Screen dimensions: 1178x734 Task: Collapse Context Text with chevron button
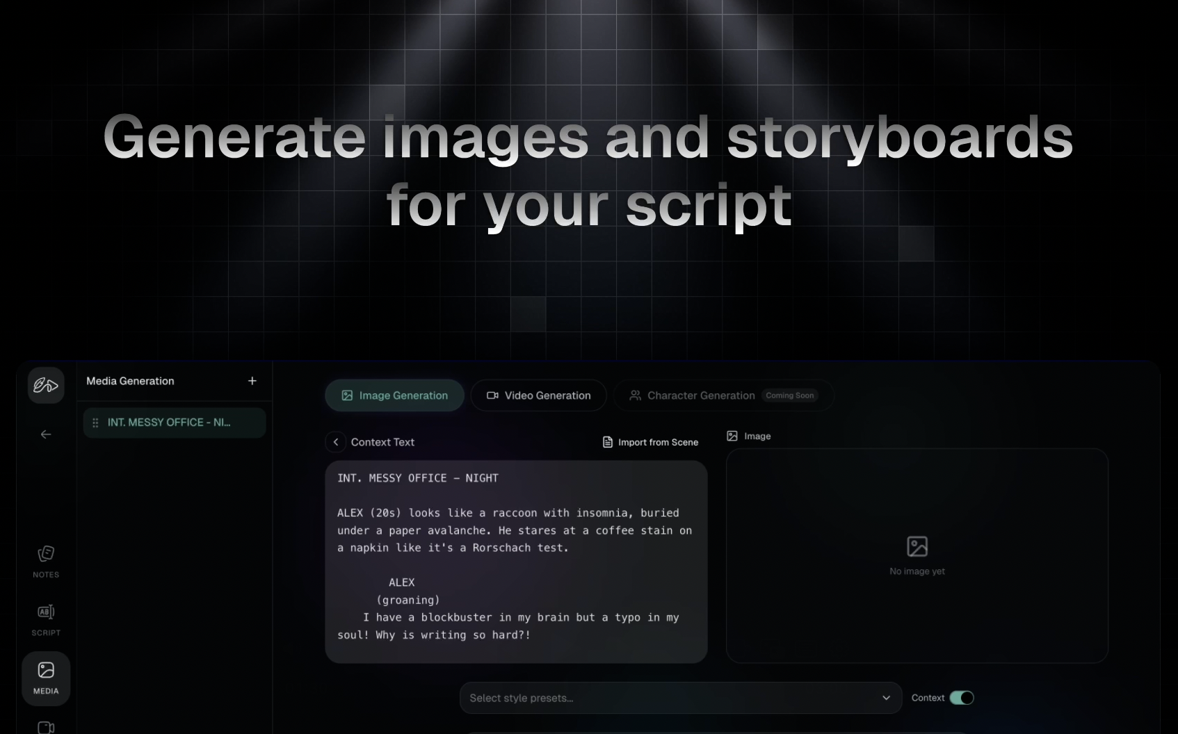(336, 442)
